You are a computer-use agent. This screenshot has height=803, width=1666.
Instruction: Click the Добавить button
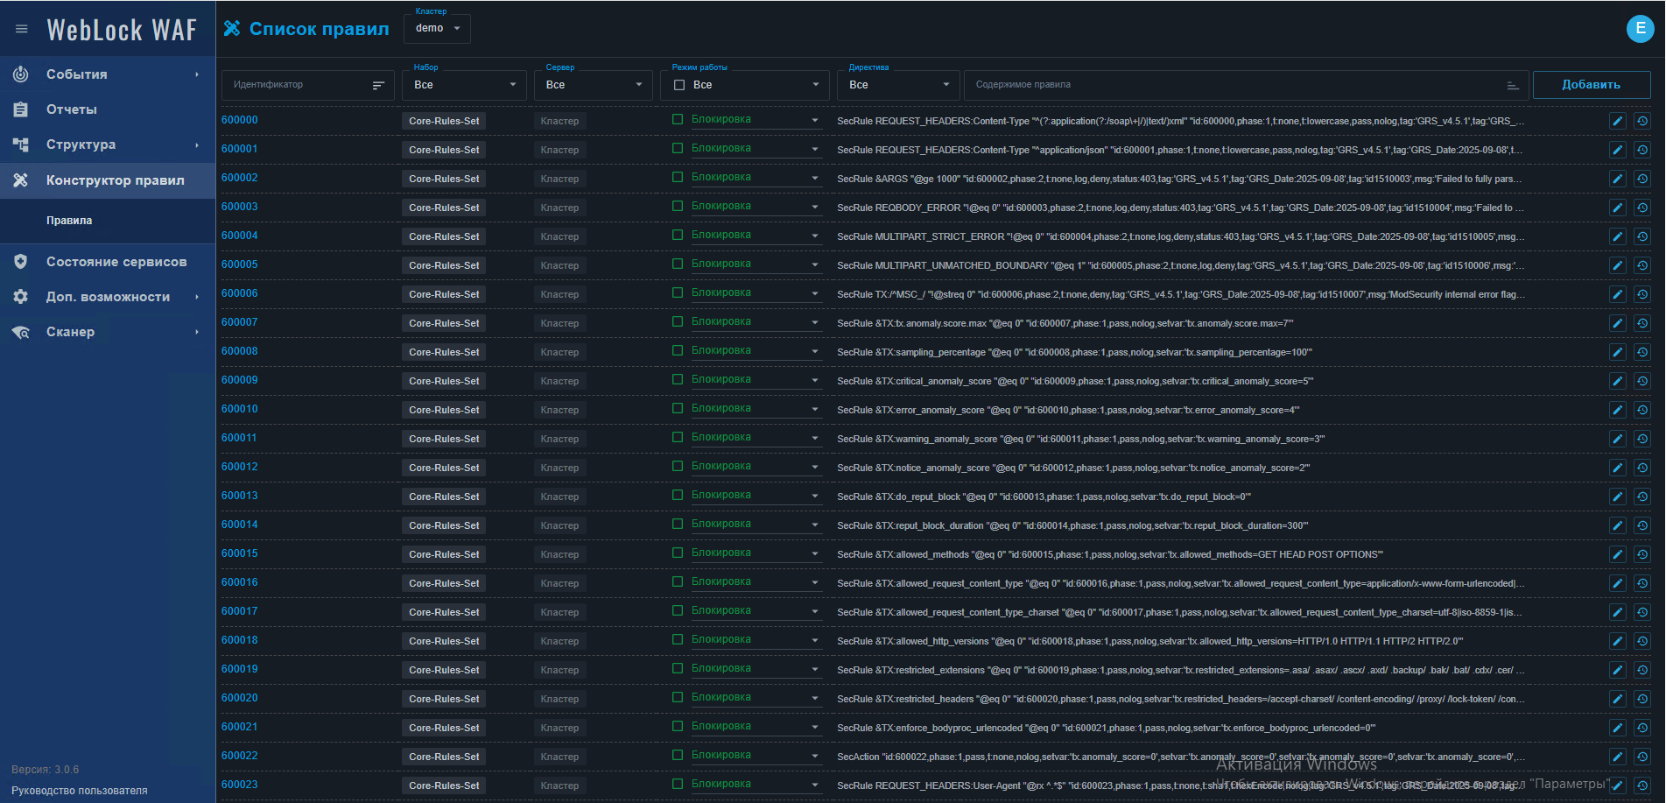pyautogui.click(x=1591, y=85)
